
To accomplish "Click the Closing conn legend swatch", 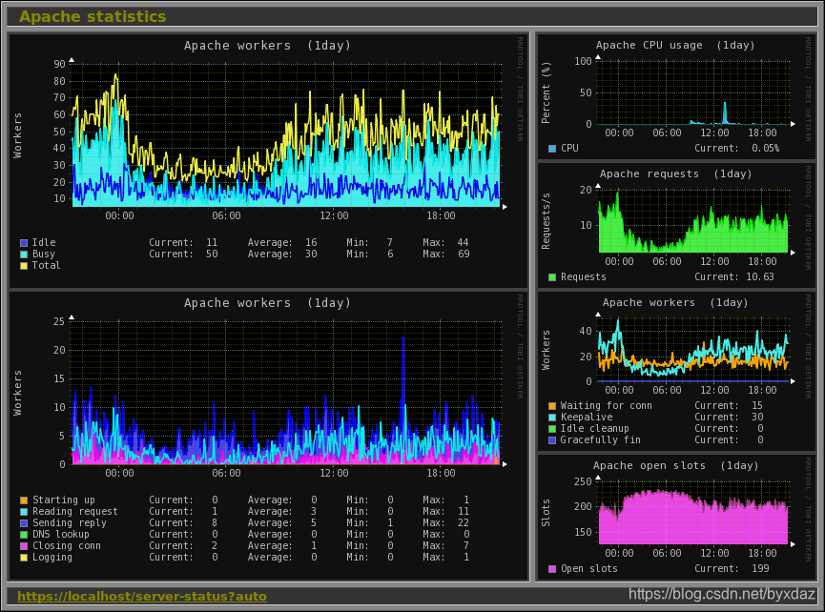I will (x=24, y=546).
